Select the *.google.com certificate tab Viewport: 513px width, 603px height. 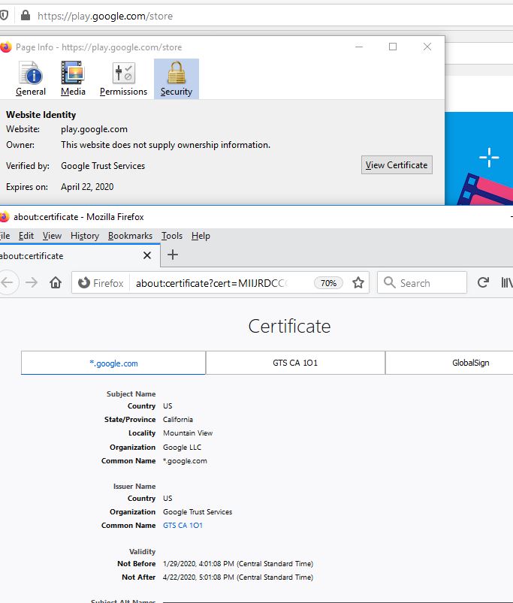113,363
